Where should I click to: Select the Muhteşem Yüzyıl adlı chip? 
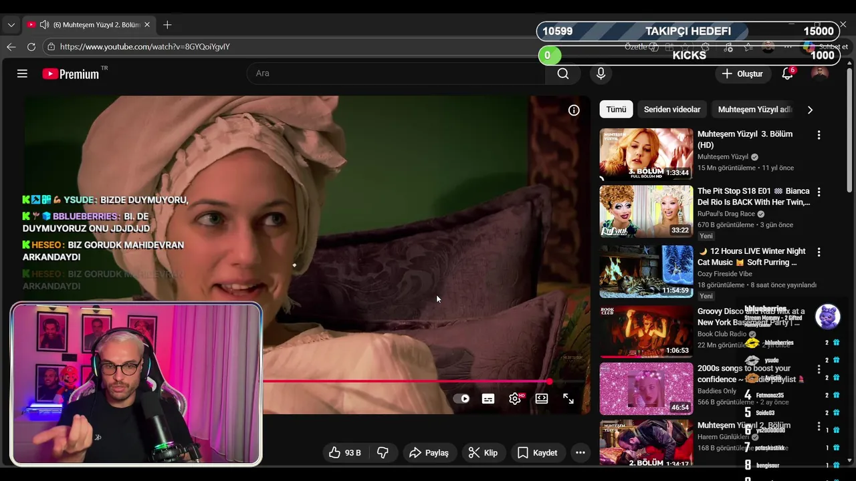tap(755, 110)
